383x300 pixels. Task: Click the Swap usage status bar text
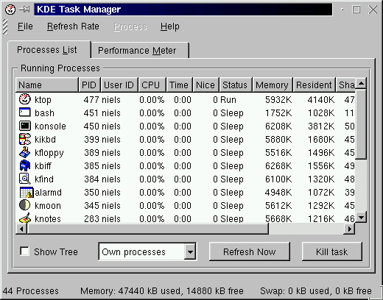pyautogui.click(x=316, y=291)
